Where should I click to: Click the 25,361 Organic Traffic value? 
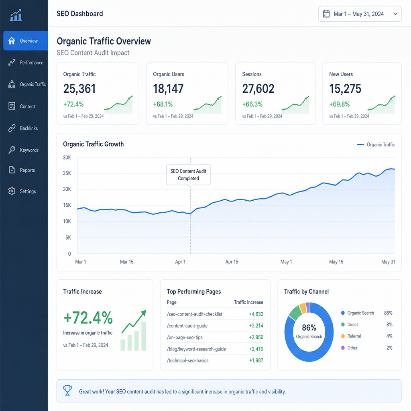[79, 89]
